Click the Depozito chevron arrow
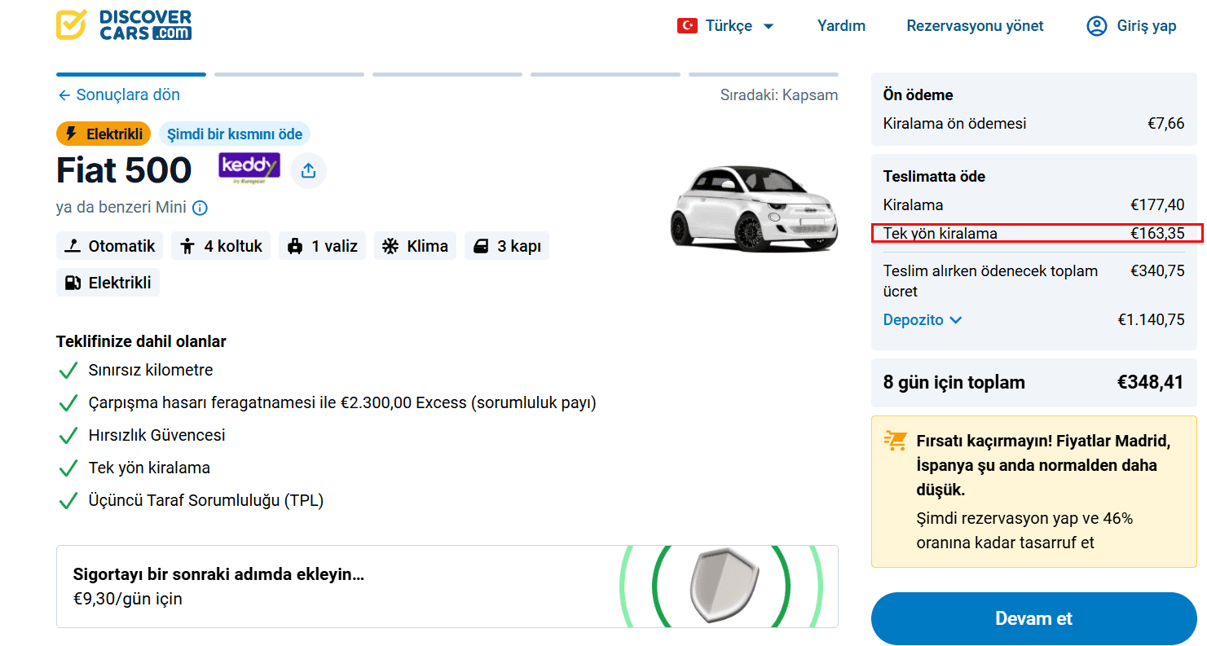 (x=955, y=320)
